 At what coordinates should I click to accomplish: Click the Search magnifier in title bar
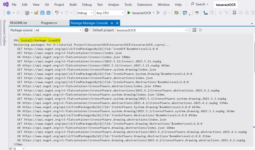coord(192,4)
